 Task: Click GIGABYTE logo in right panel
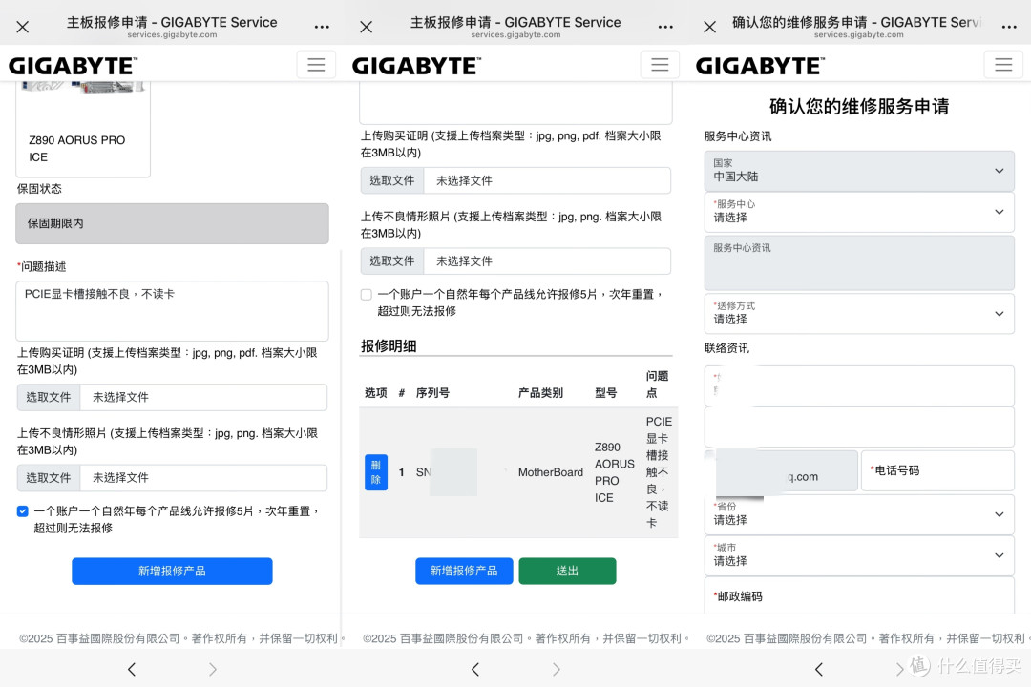[760, 66]
